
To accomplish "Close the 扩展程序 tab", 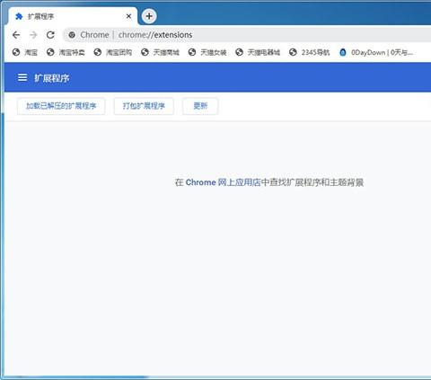I will click(x=128, y=16).
